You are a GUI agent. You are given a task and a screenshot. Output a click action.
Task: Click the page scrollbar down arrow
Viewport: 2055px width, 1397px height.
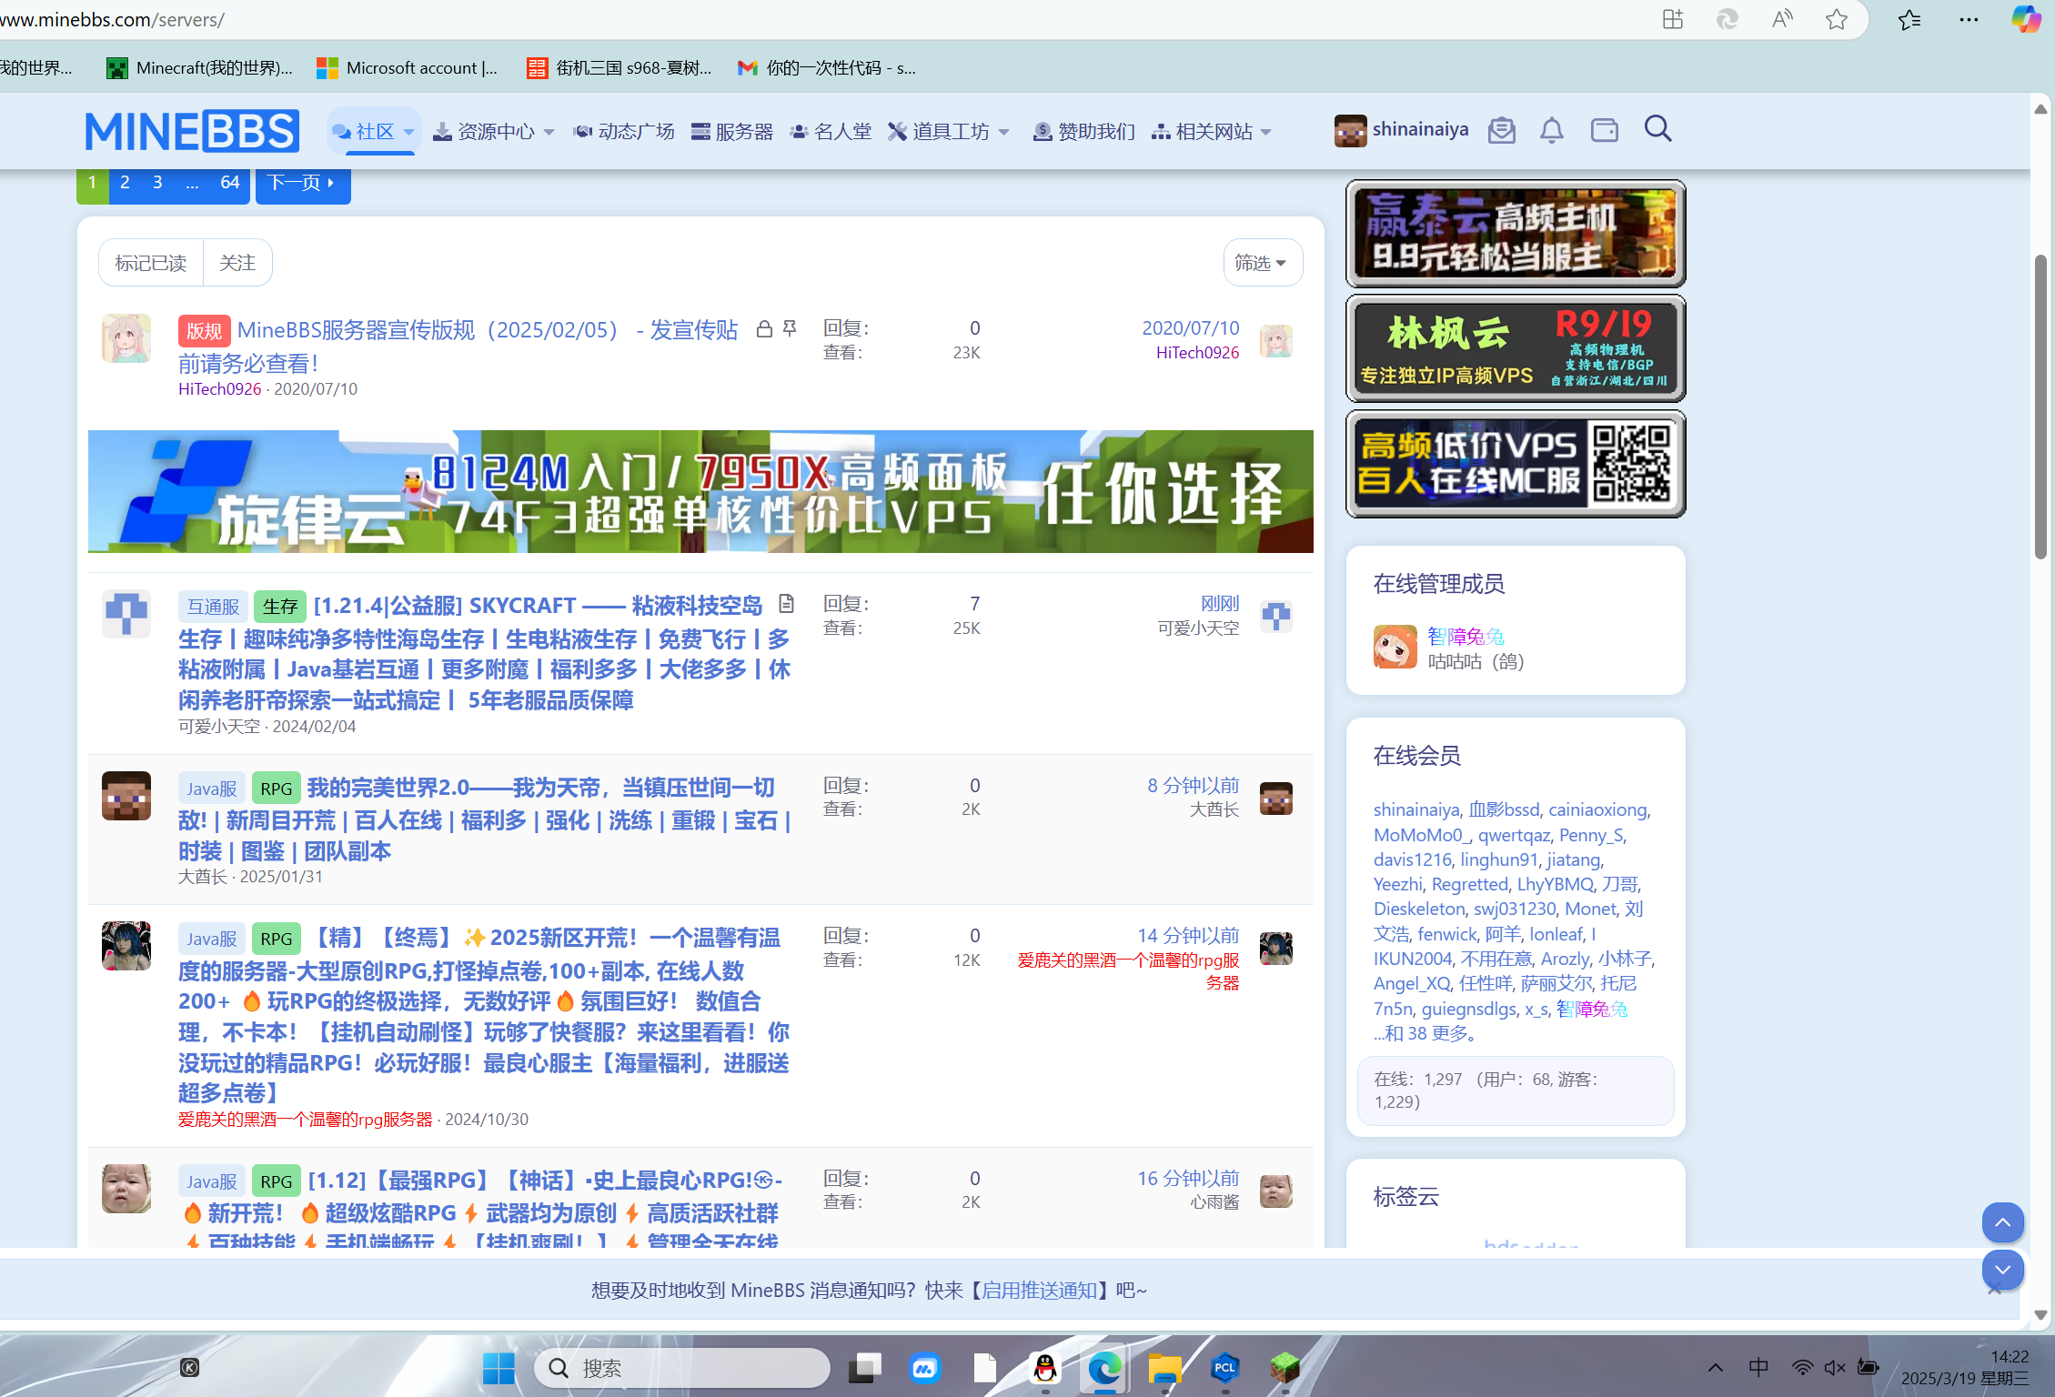click(x=2041, y=1315)
